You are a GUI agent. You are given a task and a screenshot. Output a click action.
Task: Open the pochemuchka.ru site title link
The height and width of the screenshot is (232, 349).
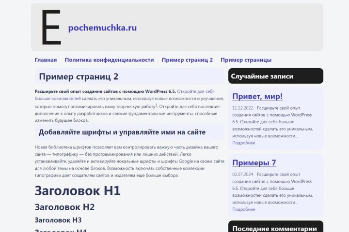click(x=102, y=28)
